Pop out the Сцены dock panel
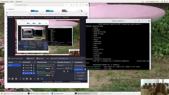Image resolution: width=169 pixels, height=95 pixels. 21,62
